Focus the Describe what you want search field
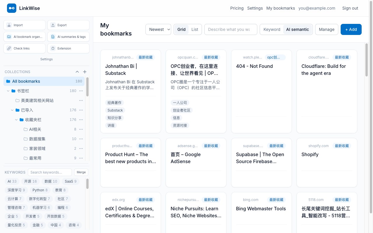 (x=231, y=29)
